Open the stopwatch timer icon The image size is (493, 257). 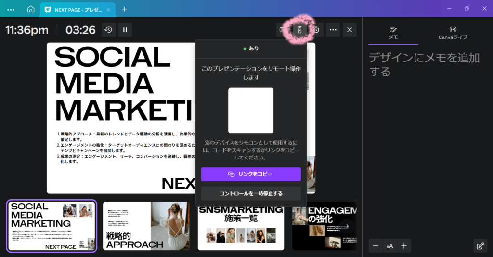317,30
